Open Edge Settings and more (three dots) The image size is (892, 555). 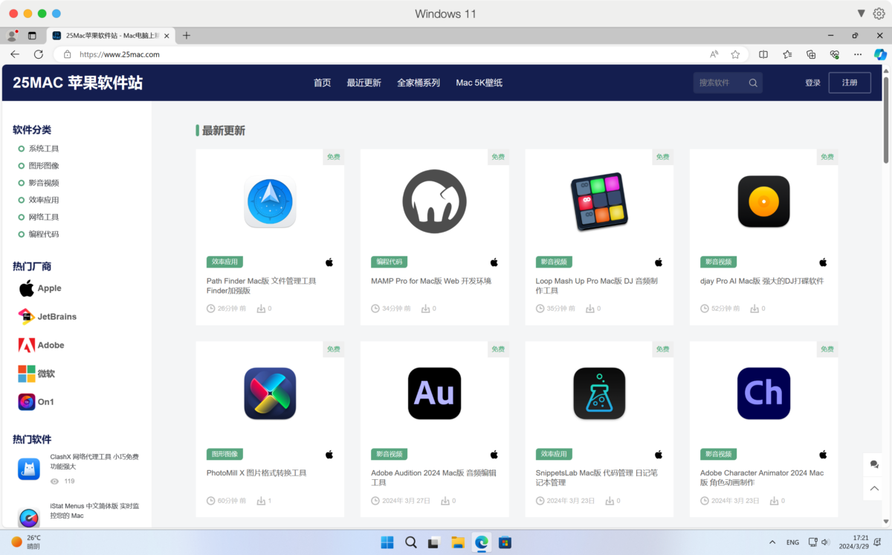point(859,54)
